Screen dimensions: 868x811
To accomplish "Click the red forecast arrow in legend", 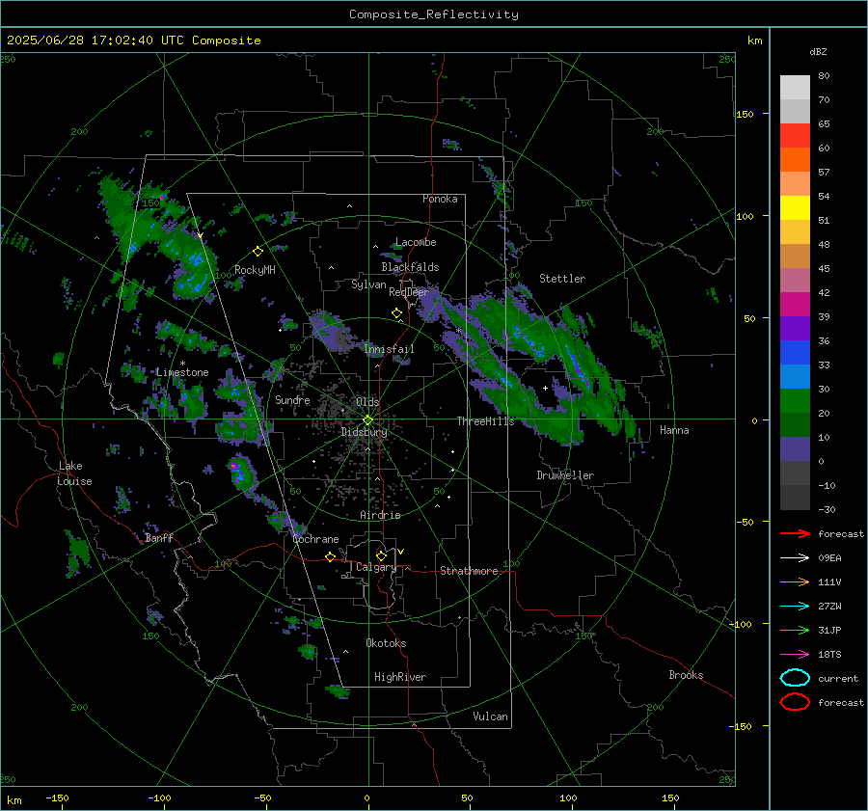I will [795, 533].
